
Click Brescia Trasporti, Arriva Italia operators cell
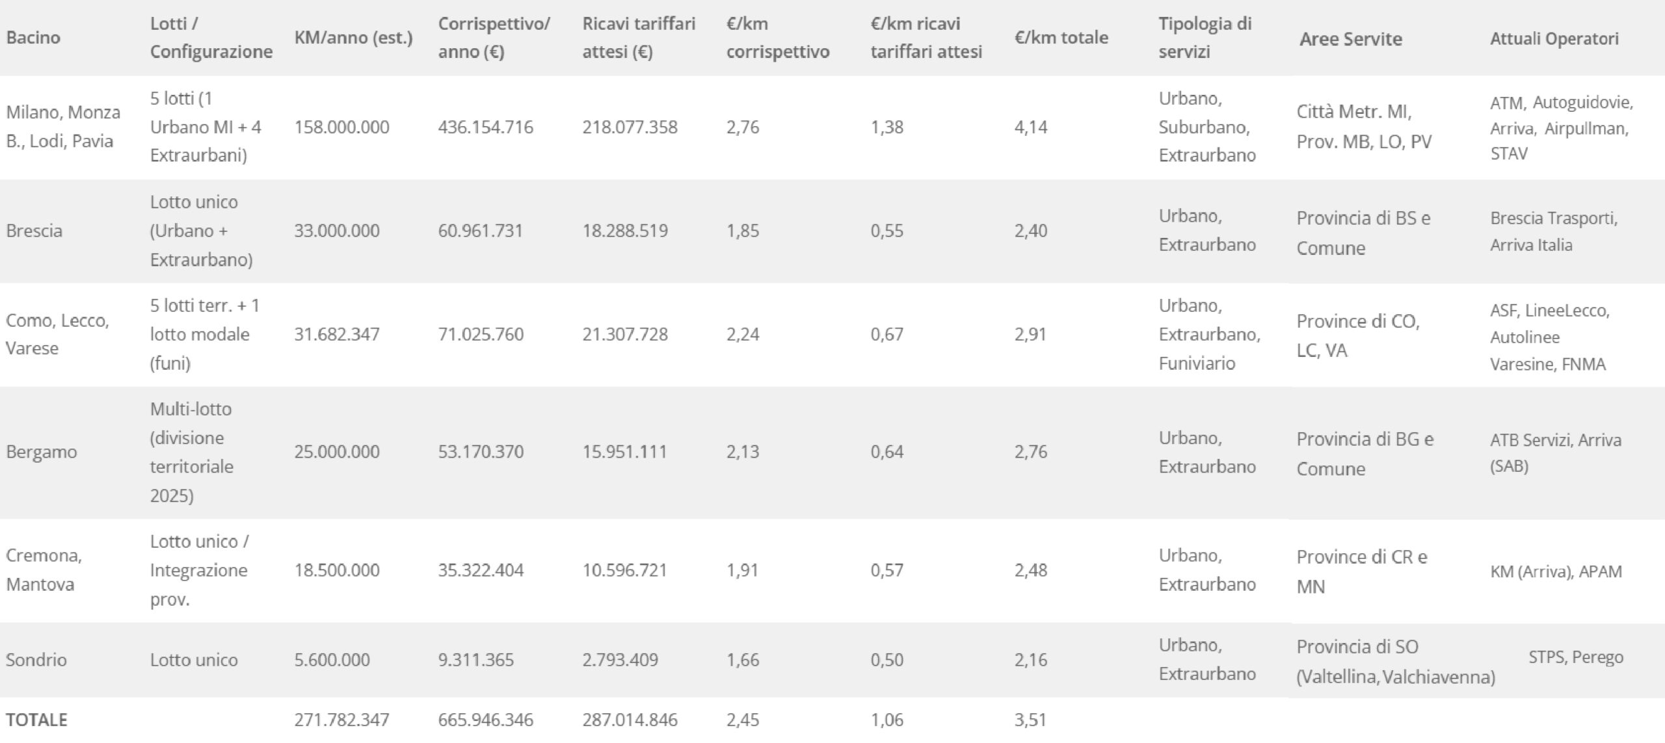1554,231
